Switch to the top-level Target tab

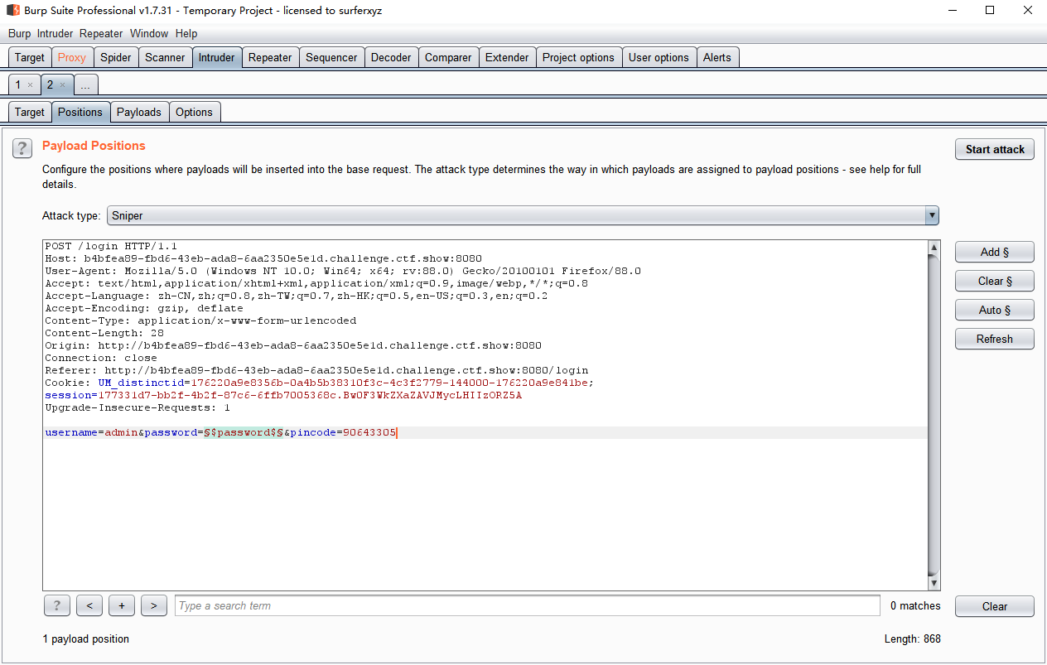(x=29, y=57)
